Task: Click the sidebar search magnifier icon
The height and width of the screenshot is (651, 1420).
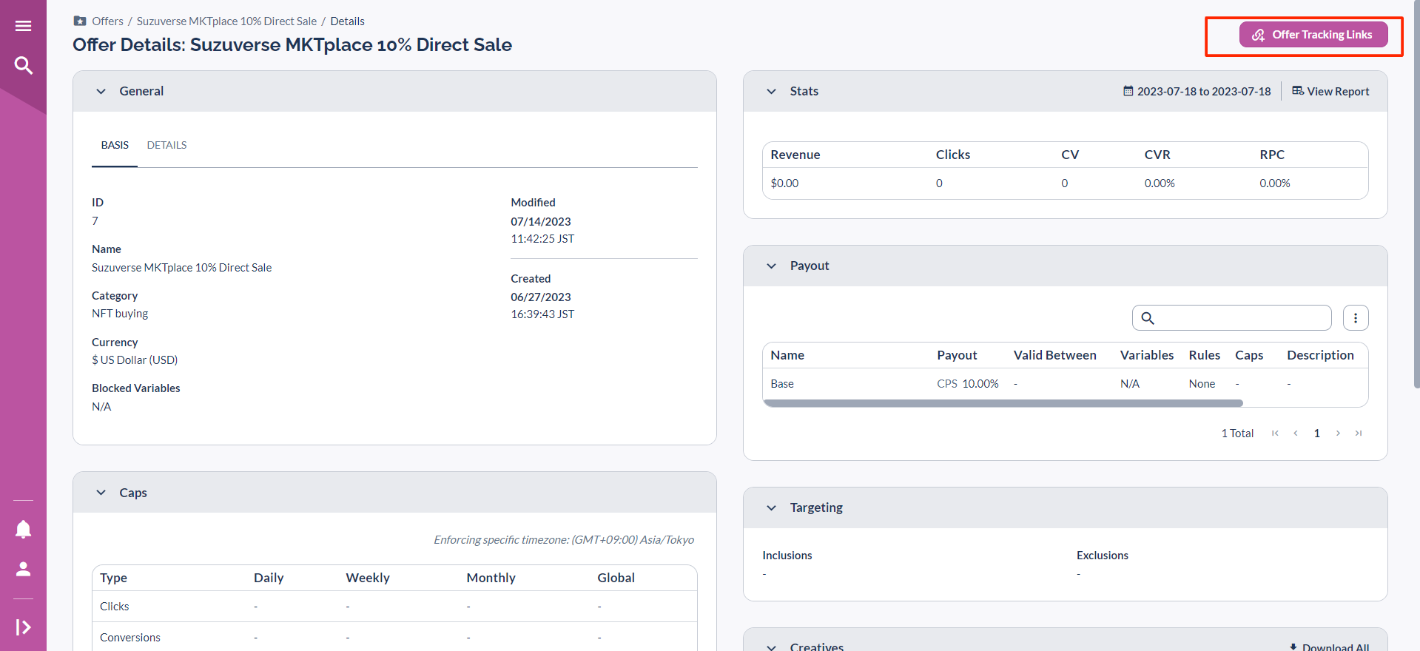Action: pos(23,66)
